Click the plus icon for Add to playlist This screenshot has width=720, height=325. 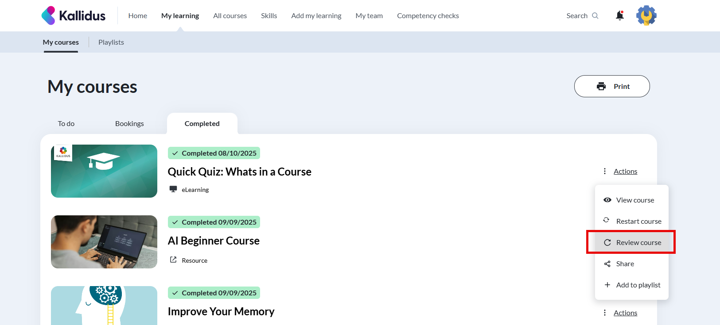[x=607, y=285]
